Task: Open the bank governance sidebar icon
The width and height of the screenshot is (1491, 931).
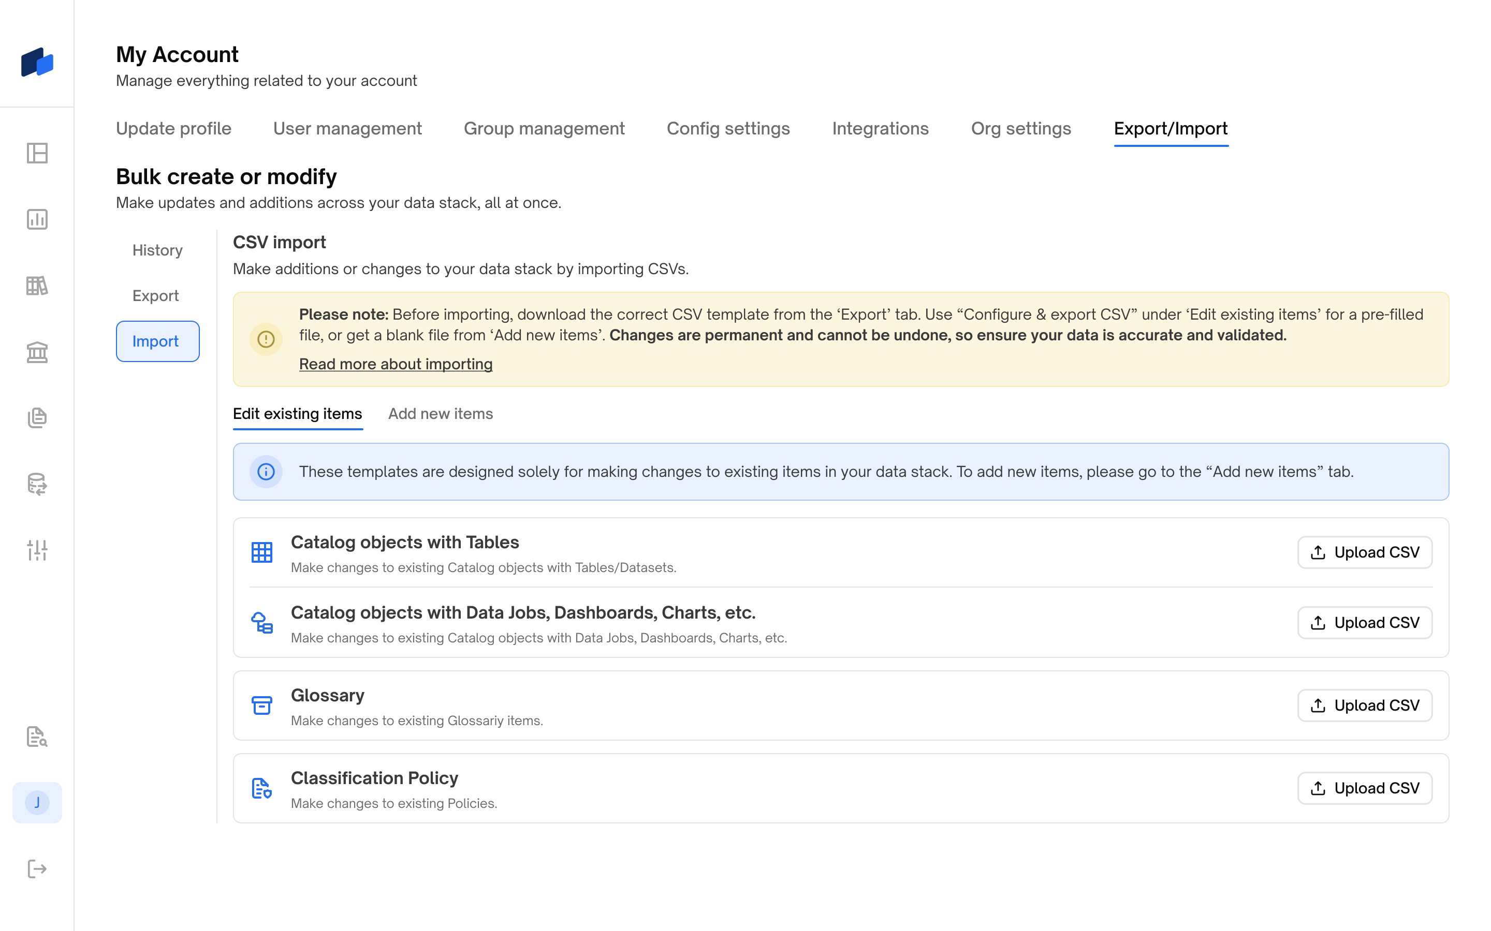Action: 37,352
